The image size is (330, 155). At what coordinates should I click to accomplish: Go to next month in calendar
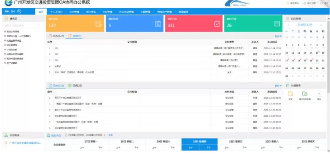click(x=321, y=25)
